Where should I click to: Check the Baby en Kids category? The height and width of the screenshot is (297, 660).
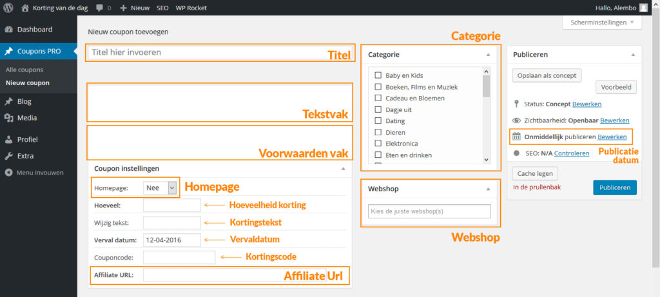click(x=378, y=75)
